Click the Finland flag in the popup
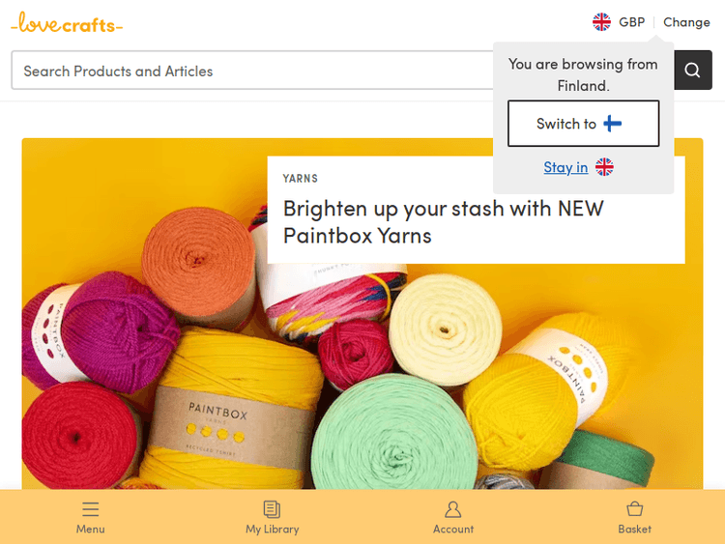725x544 pixels. click(x=613, y=124)
